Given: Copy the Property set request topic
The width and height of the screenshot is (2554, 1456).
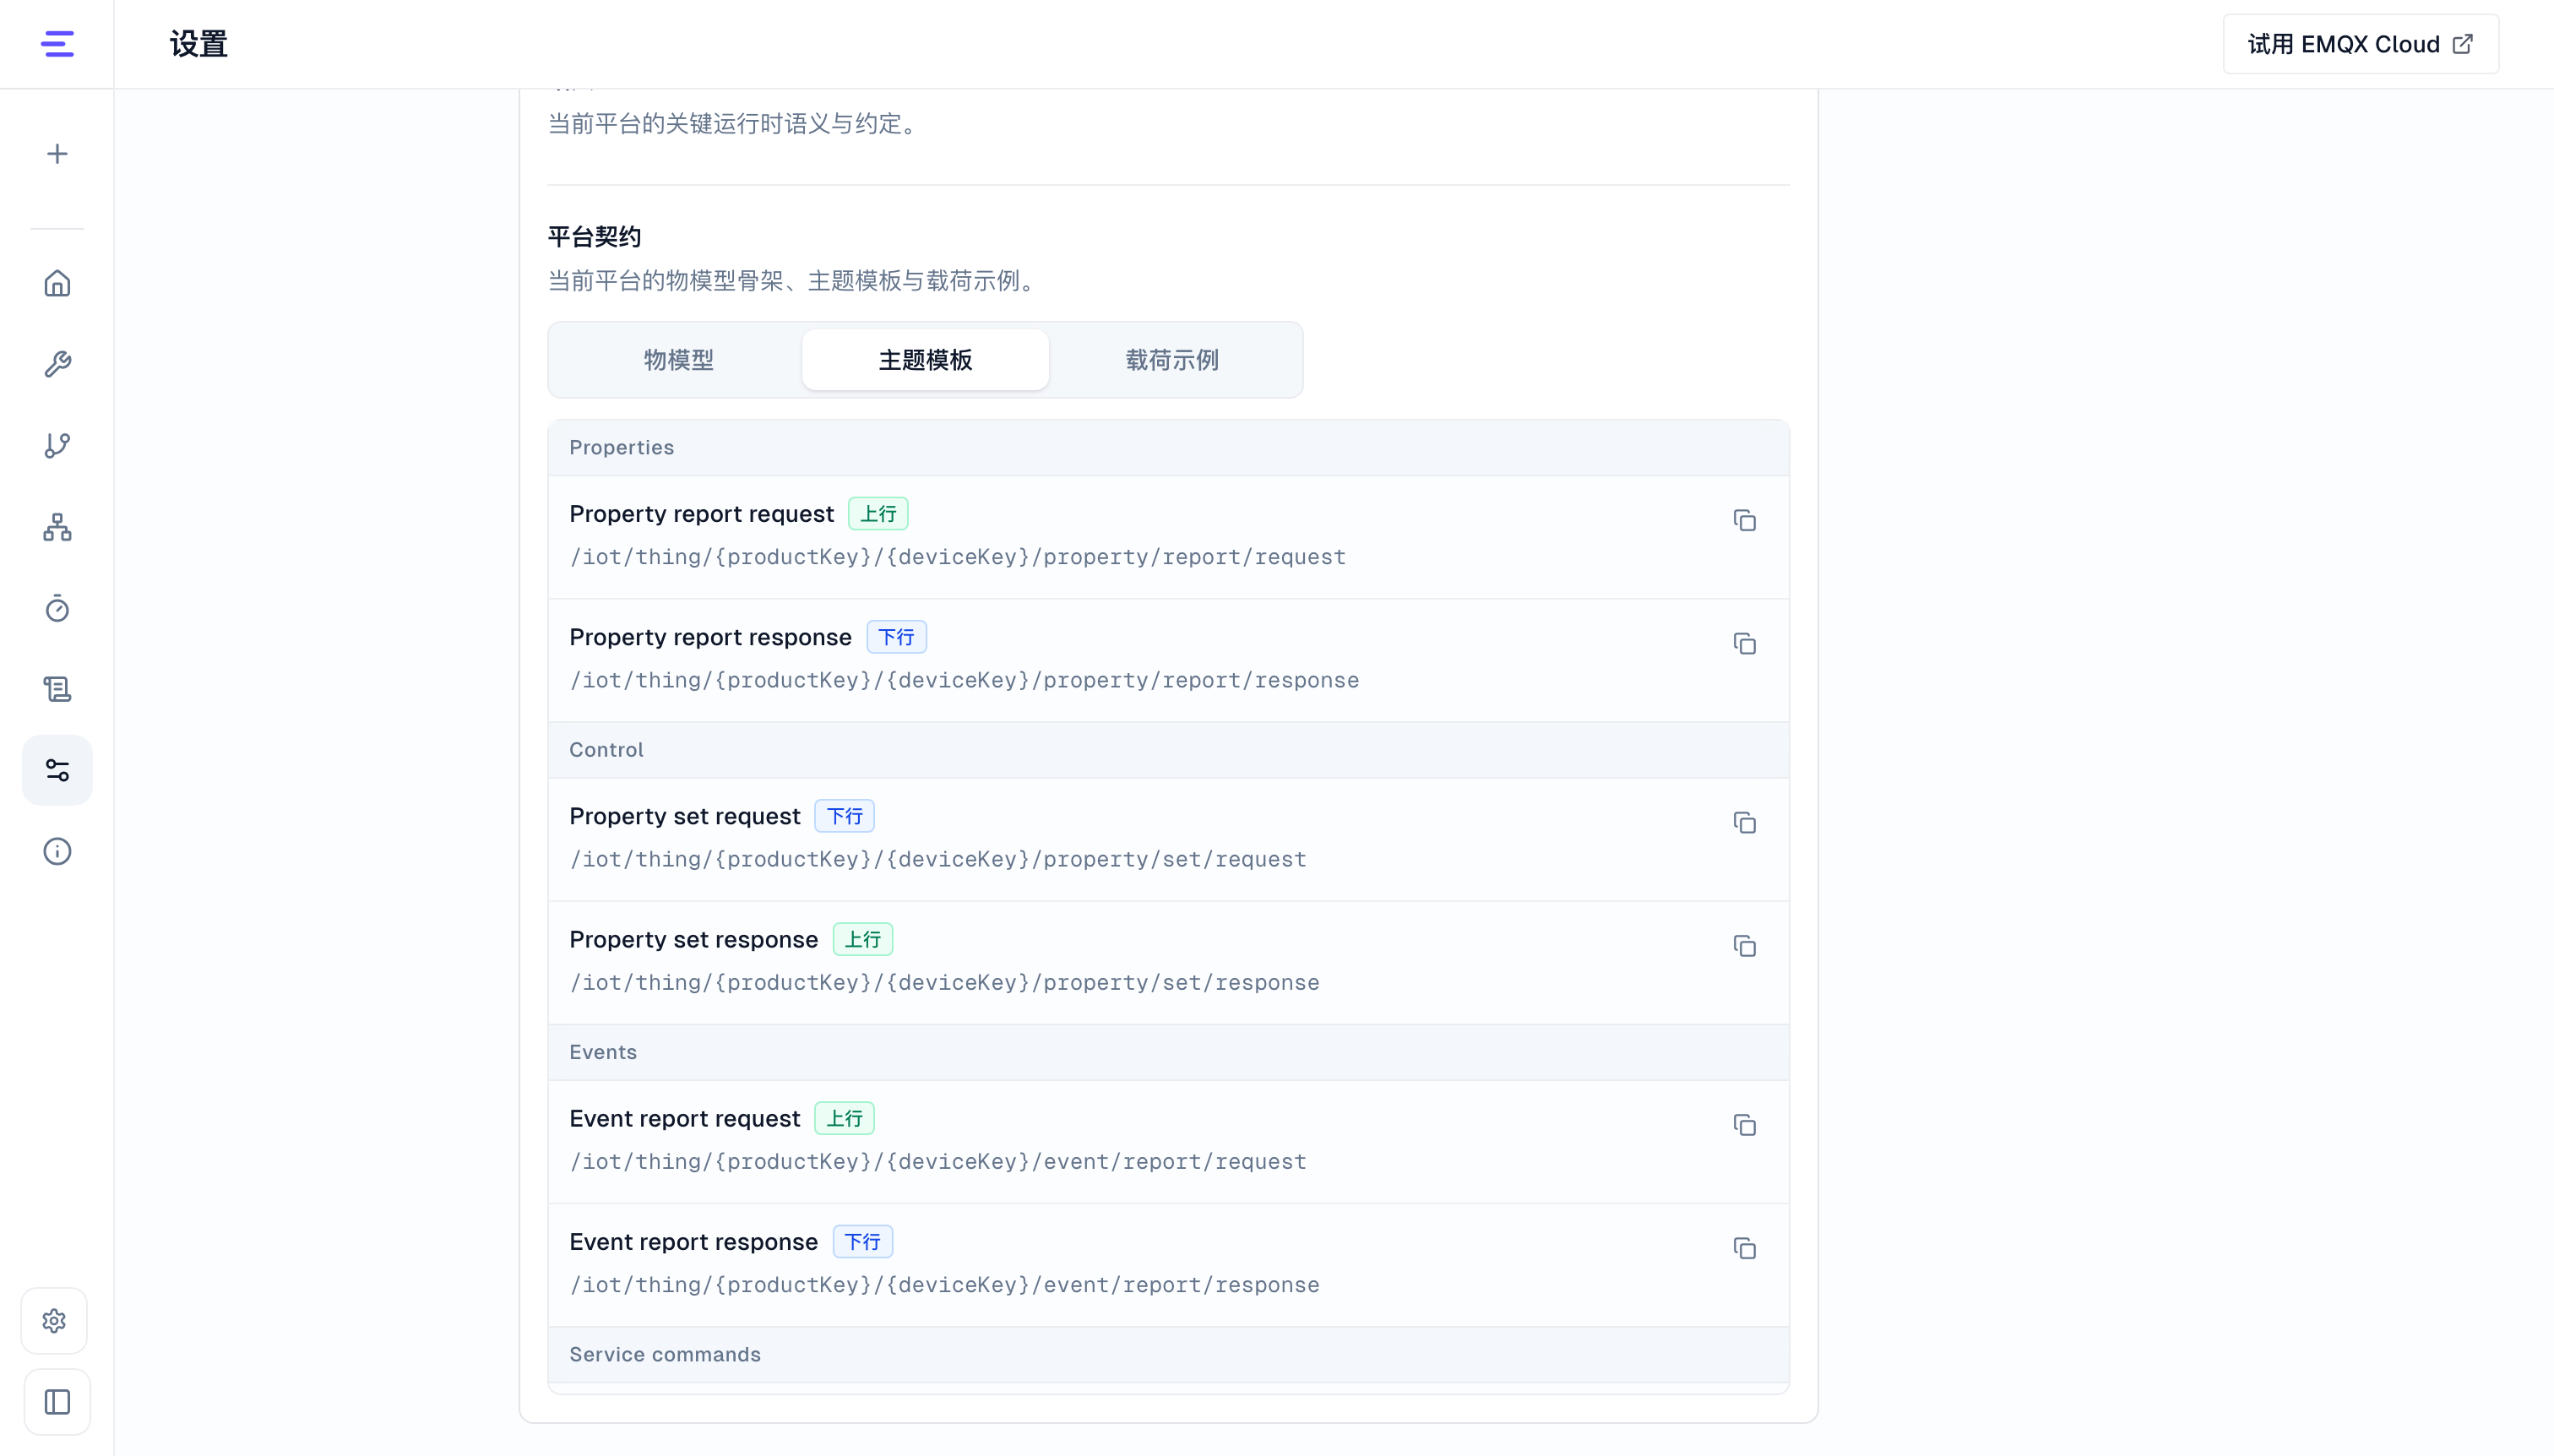Looking at the screenshot, I should tap(1744, 822).
